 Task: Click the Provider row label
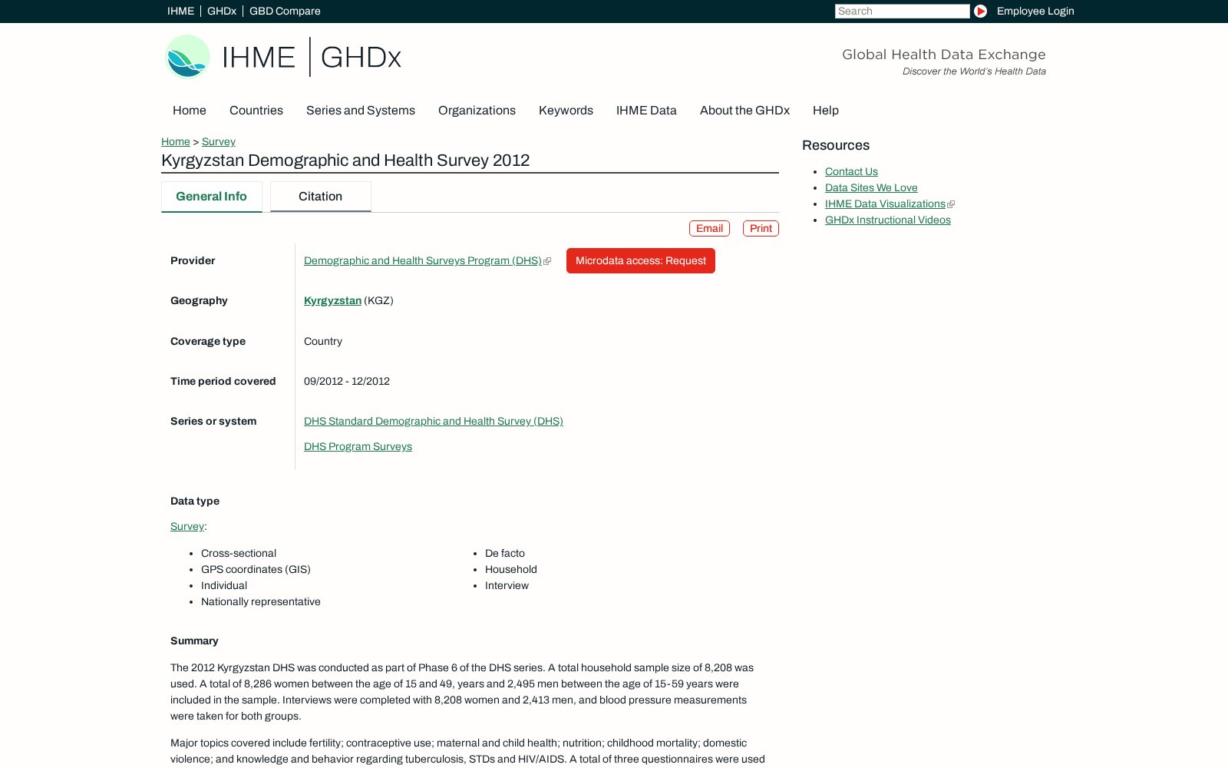tap(193, 261)
